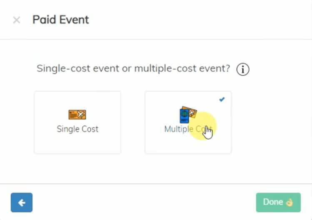Viewport: 312px width, 220px height.
Task: Click the Multiple Cost label text
Action: click(188, 129)
